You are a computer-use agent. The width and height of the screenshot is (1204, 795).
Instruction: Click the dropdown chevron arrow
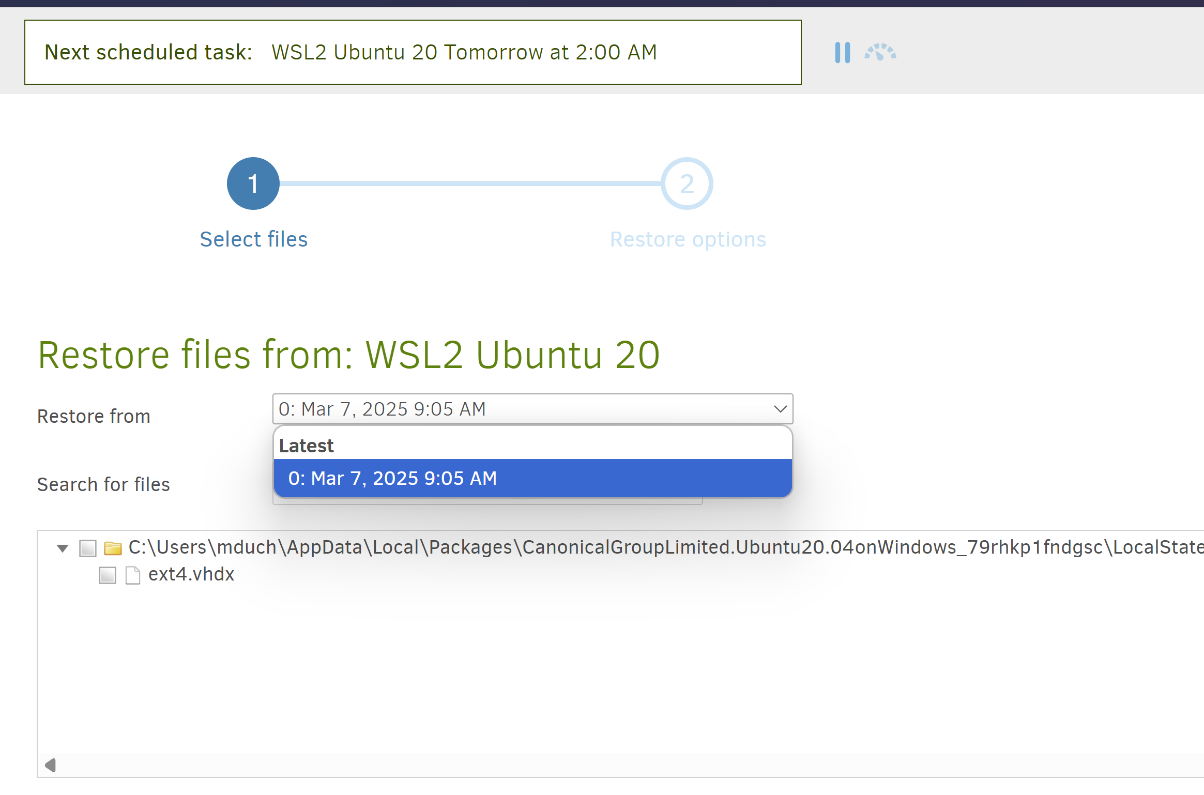pyautogui.click(x=780, y=409)
